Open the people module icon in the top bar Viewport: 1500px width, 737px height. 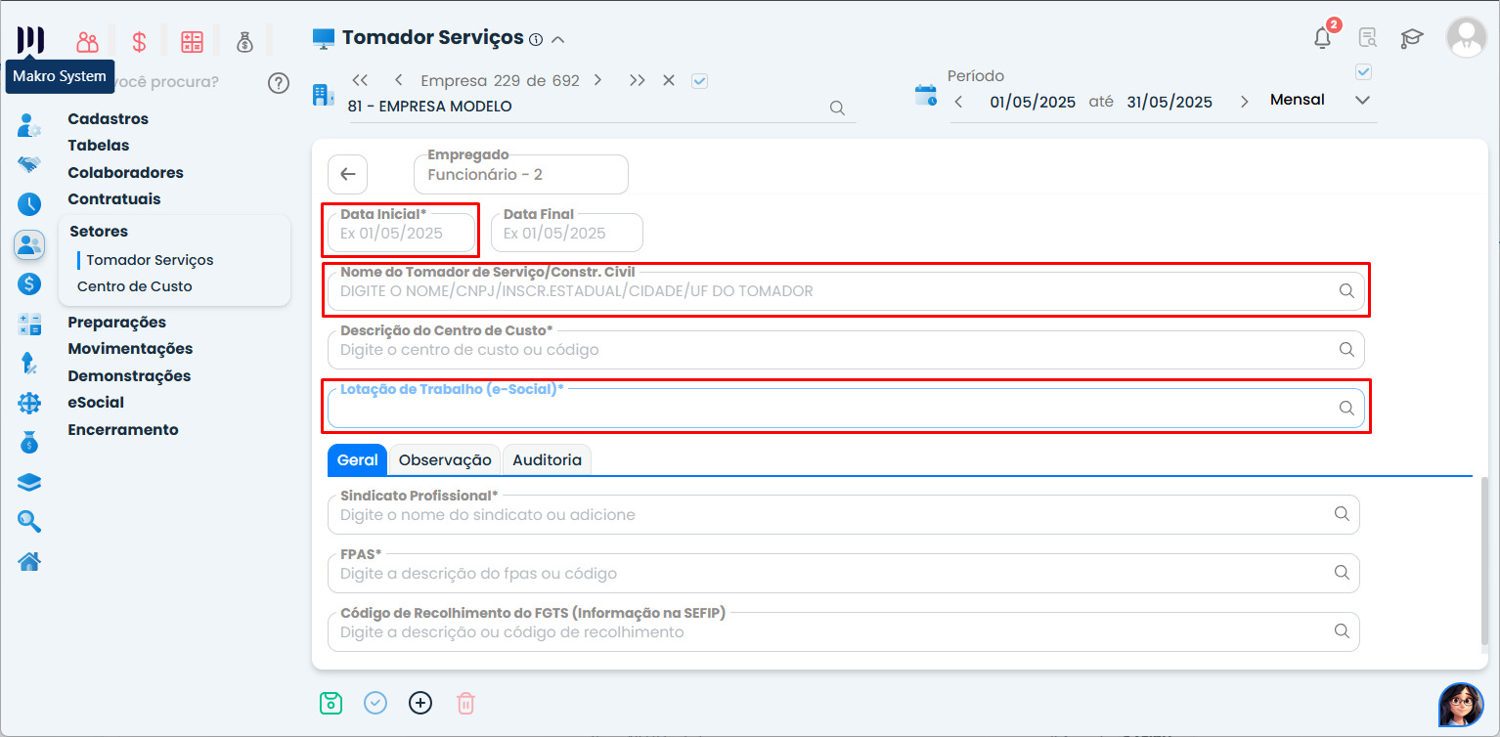[x=88, y=42]
